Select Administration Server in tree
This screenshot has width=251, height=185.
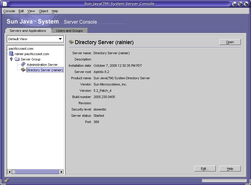pos(42,65)
